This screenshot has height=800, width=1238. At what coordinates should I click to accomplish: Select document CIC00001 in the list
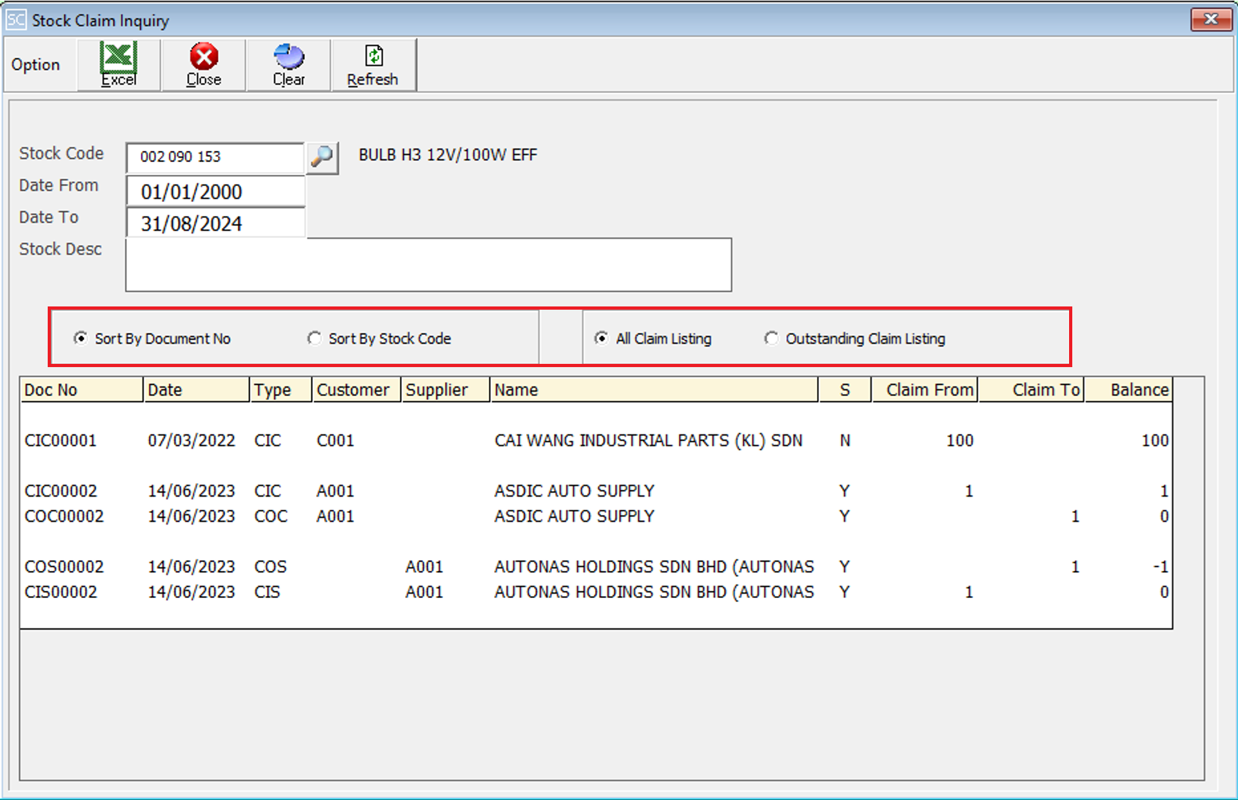[61, 441]
